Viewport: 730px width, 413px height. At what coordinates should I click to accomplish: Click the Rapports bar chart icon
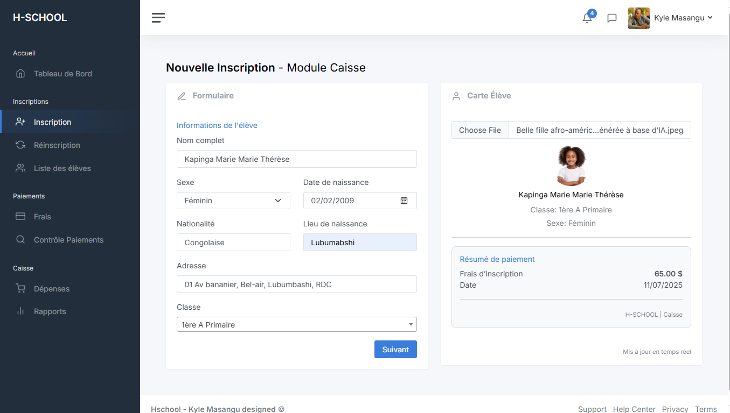pos(20,311)
